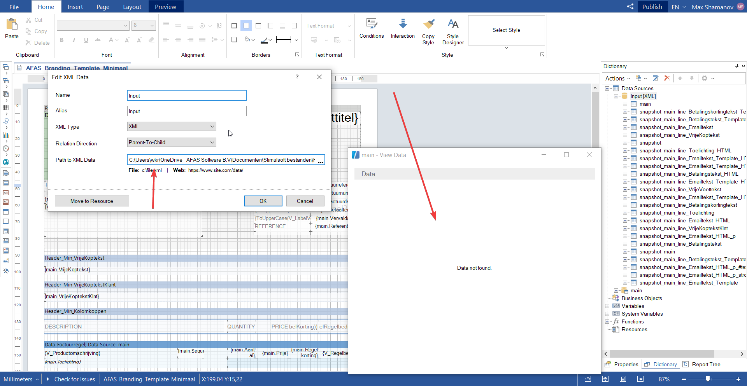Click the Publish button

652,7
